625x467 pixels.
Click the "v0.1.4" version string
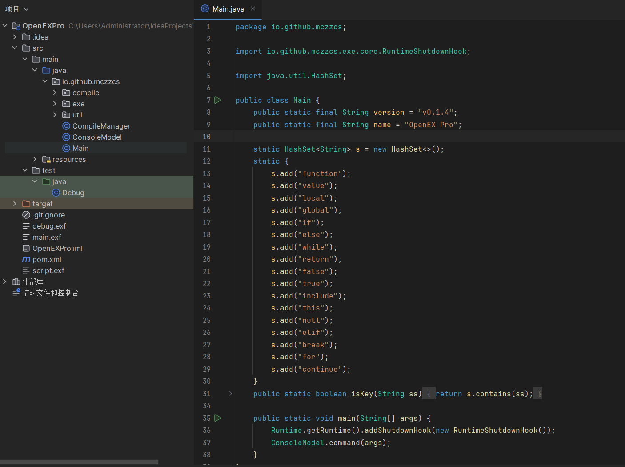pyautogui.click(x=435, y=113)
